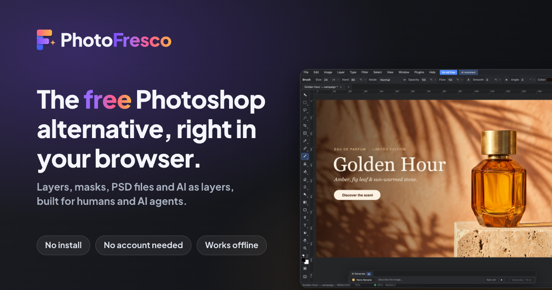Click the AI Generate panel tab
Image resolution: width=552 pixels, height=290 pixels.
click(361, 274)
